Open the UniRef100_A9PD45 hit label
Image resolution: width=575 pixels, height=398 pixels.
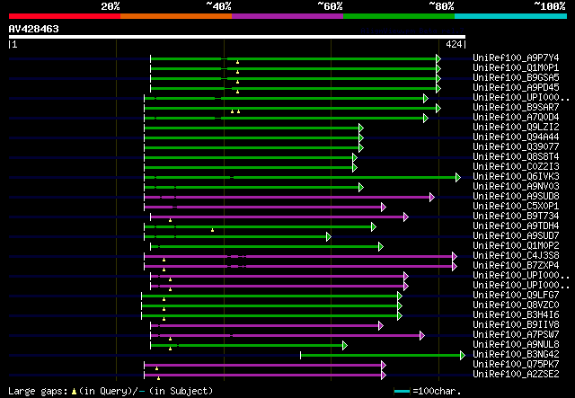point(516,88)
